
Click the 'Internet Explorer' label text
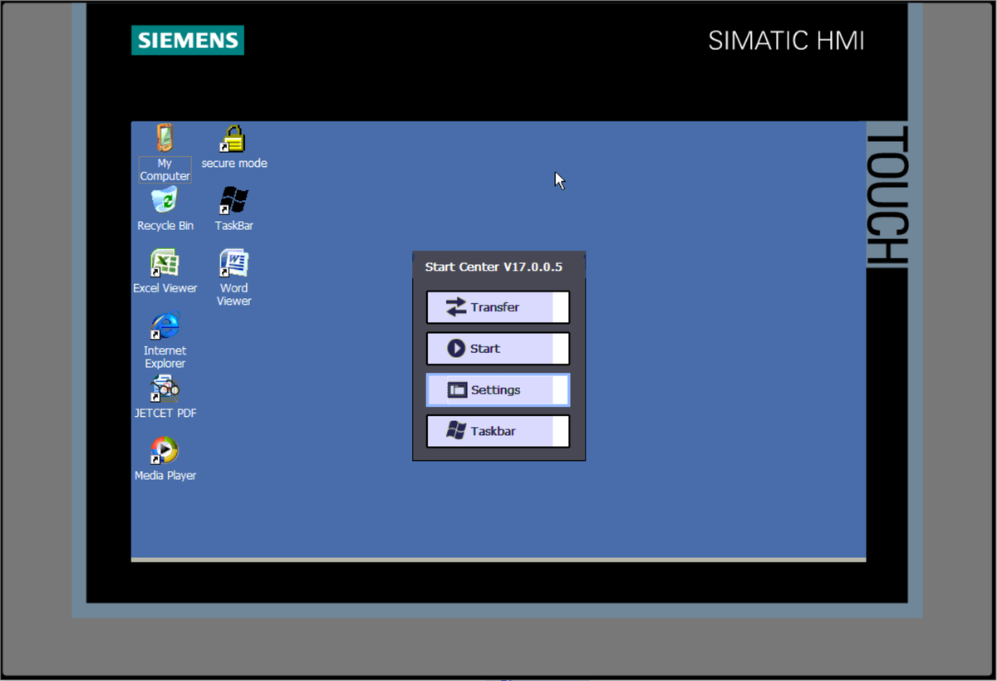pos(165,357)
